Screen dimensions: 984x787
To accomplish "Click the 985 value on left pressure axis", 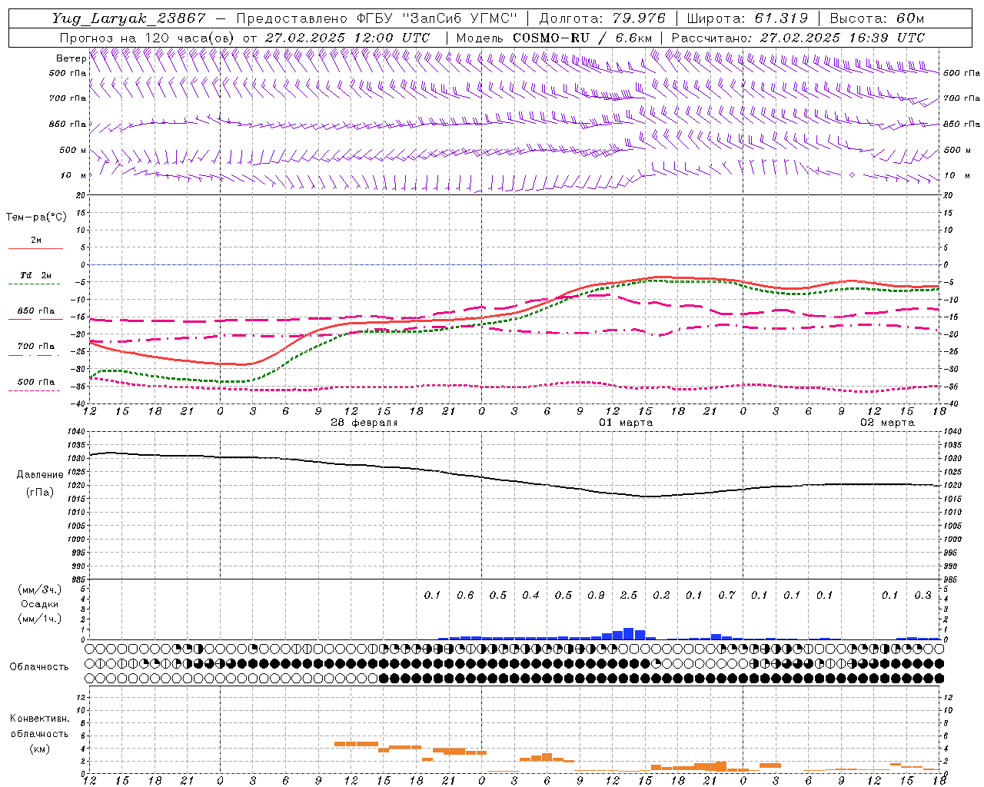I will point(79,579).
